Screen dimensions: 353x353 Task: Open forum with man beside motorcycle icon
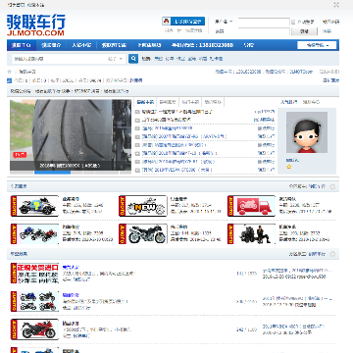[x=251, y=233]
